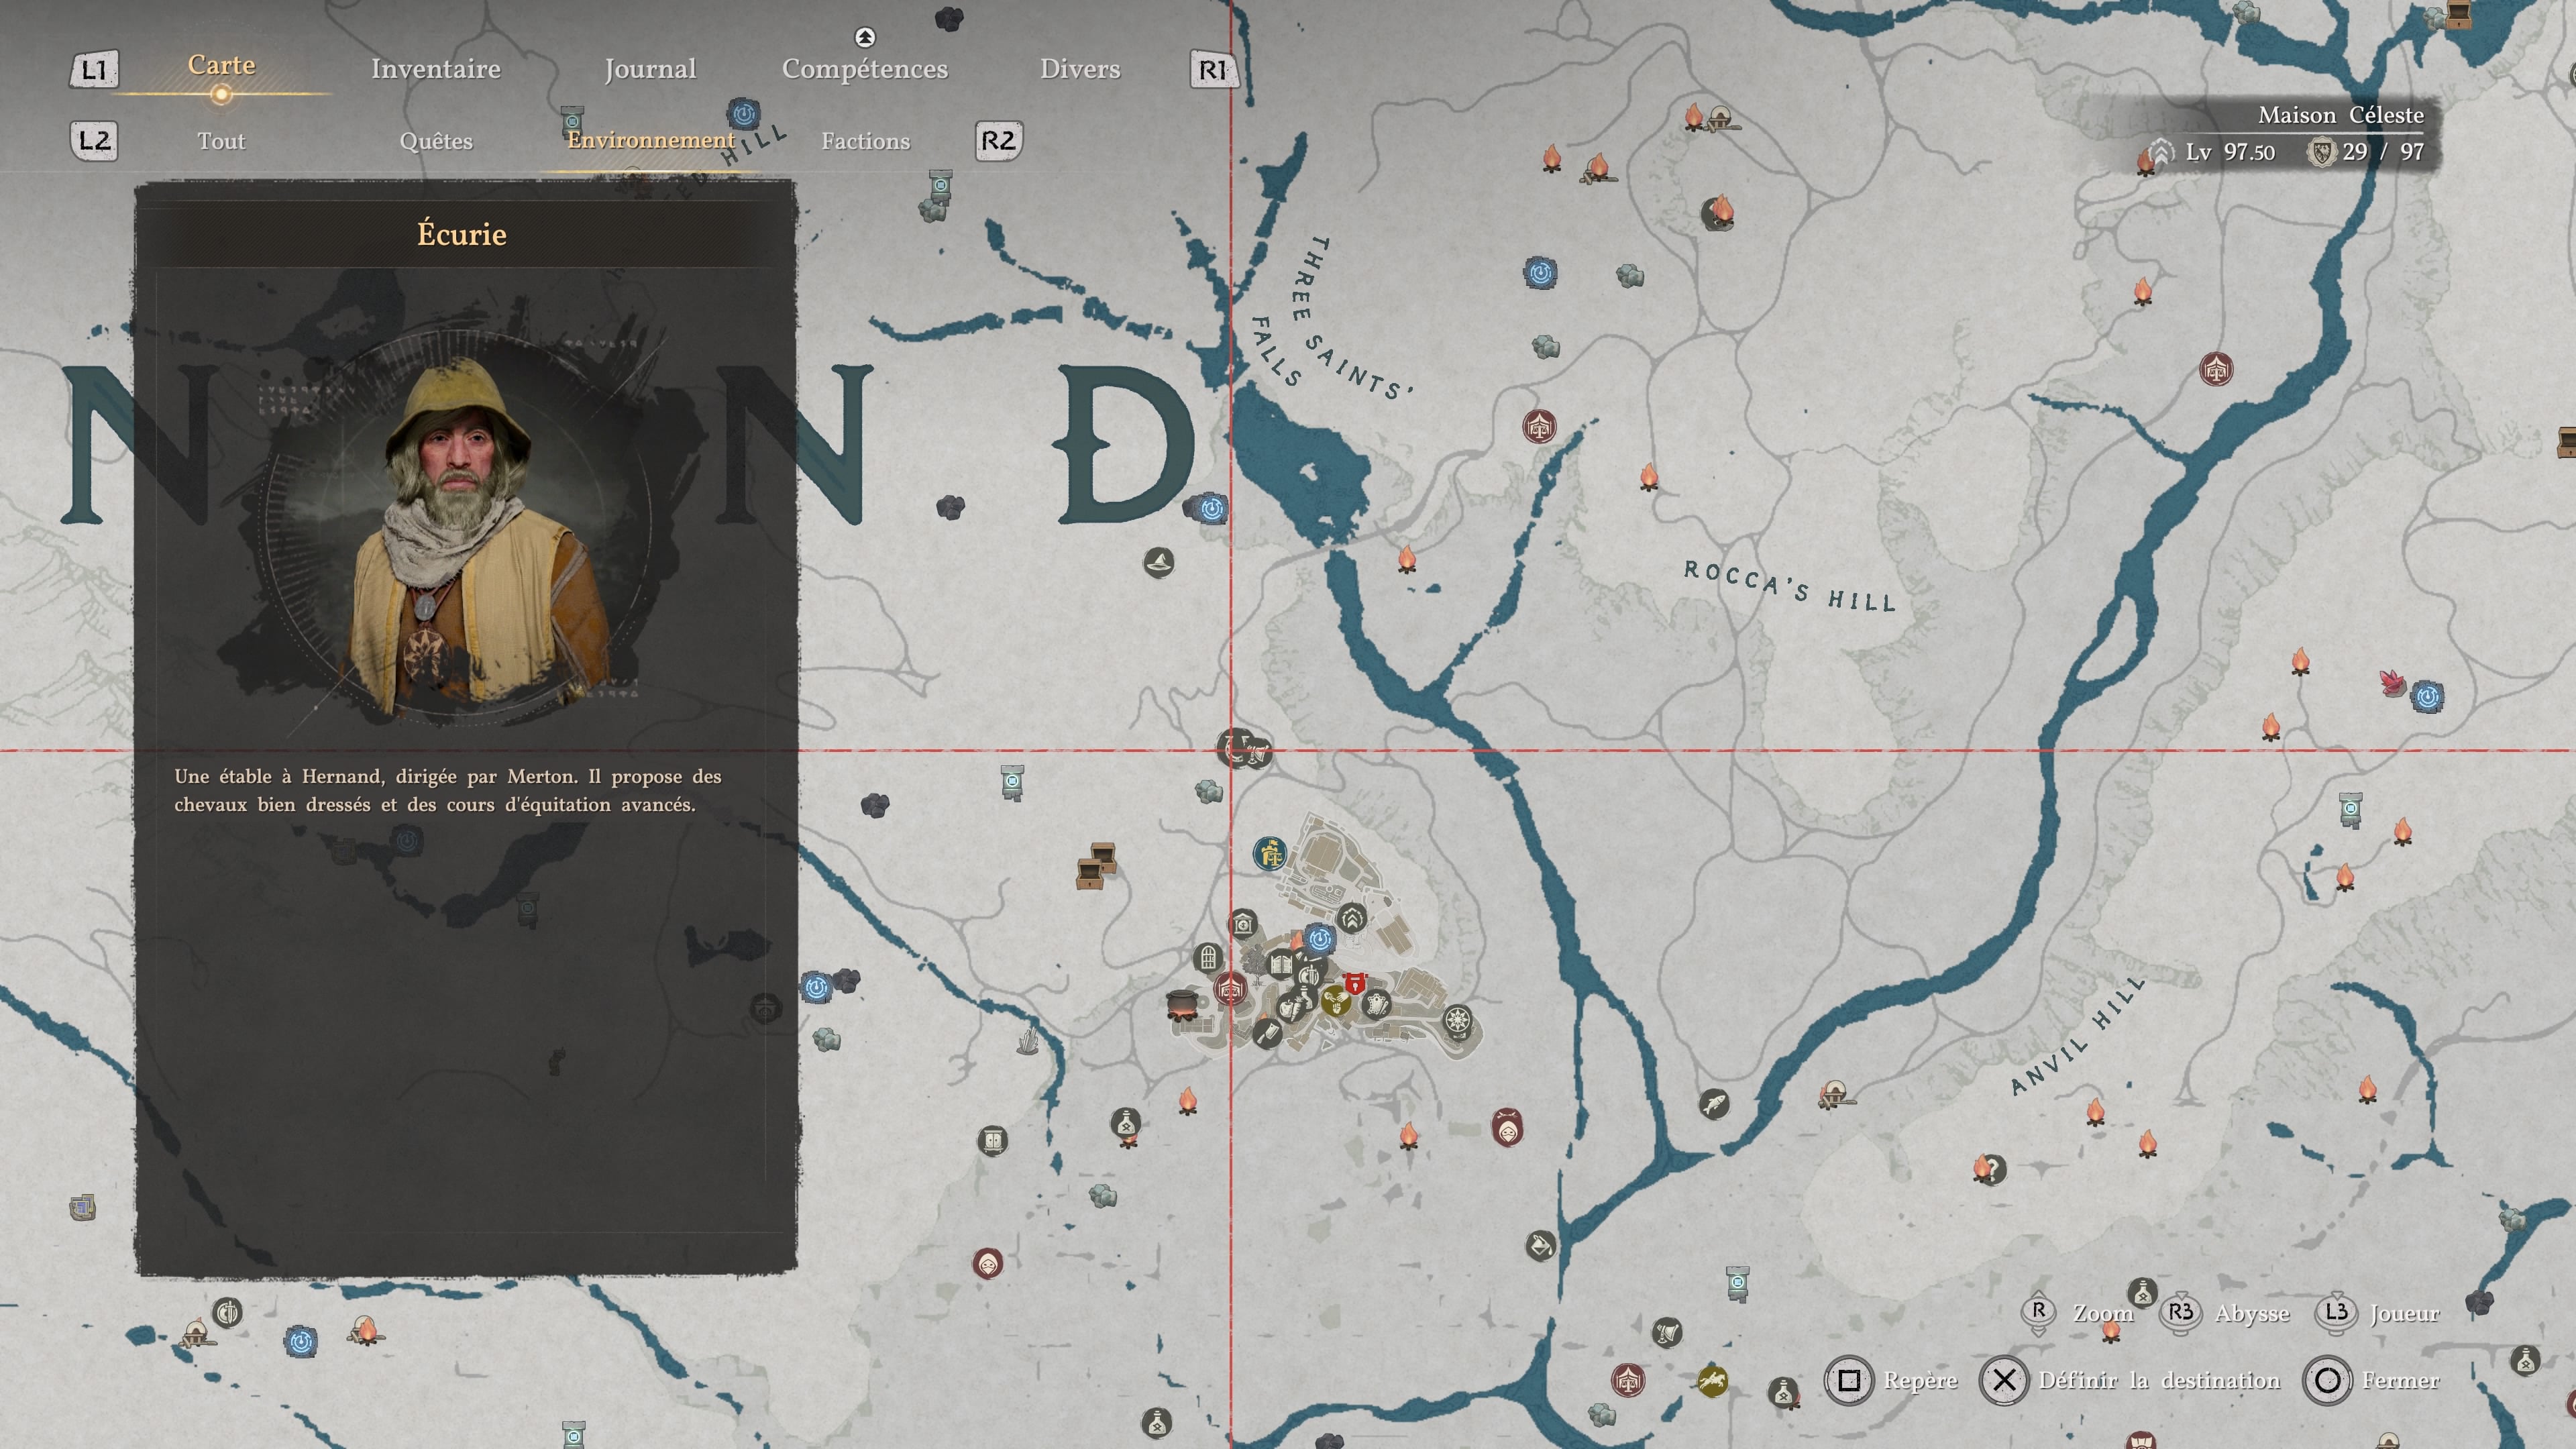Select the double-chevron rank icon in town
The image size is (2576, 1449).
(1352, 917)
